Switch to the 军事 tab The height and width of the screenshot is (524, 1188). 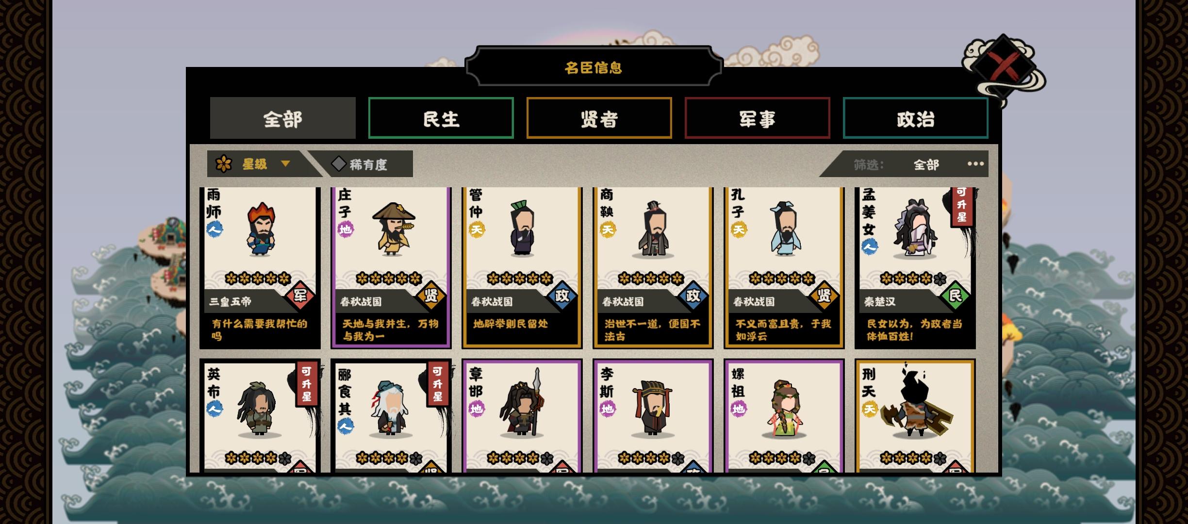757,118
